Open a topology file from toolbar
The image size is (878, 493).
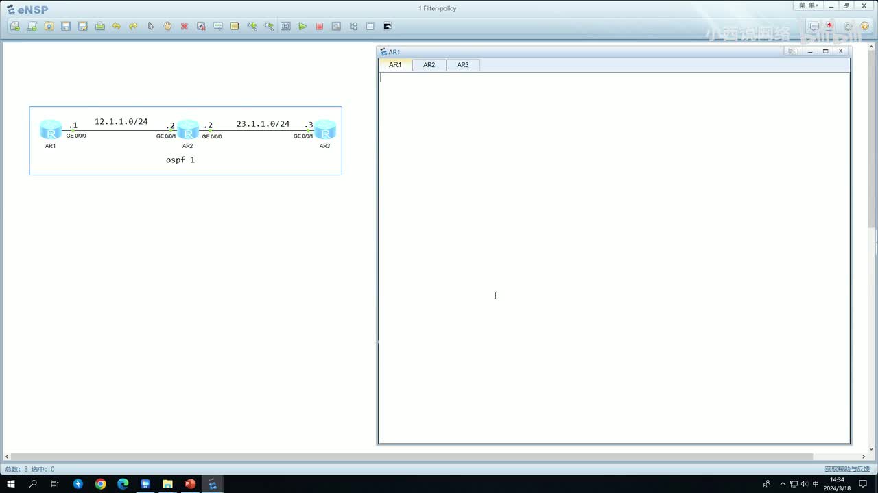49,26
